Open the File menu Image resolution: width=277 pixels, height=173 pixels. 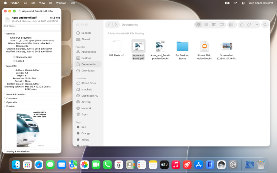25,3
